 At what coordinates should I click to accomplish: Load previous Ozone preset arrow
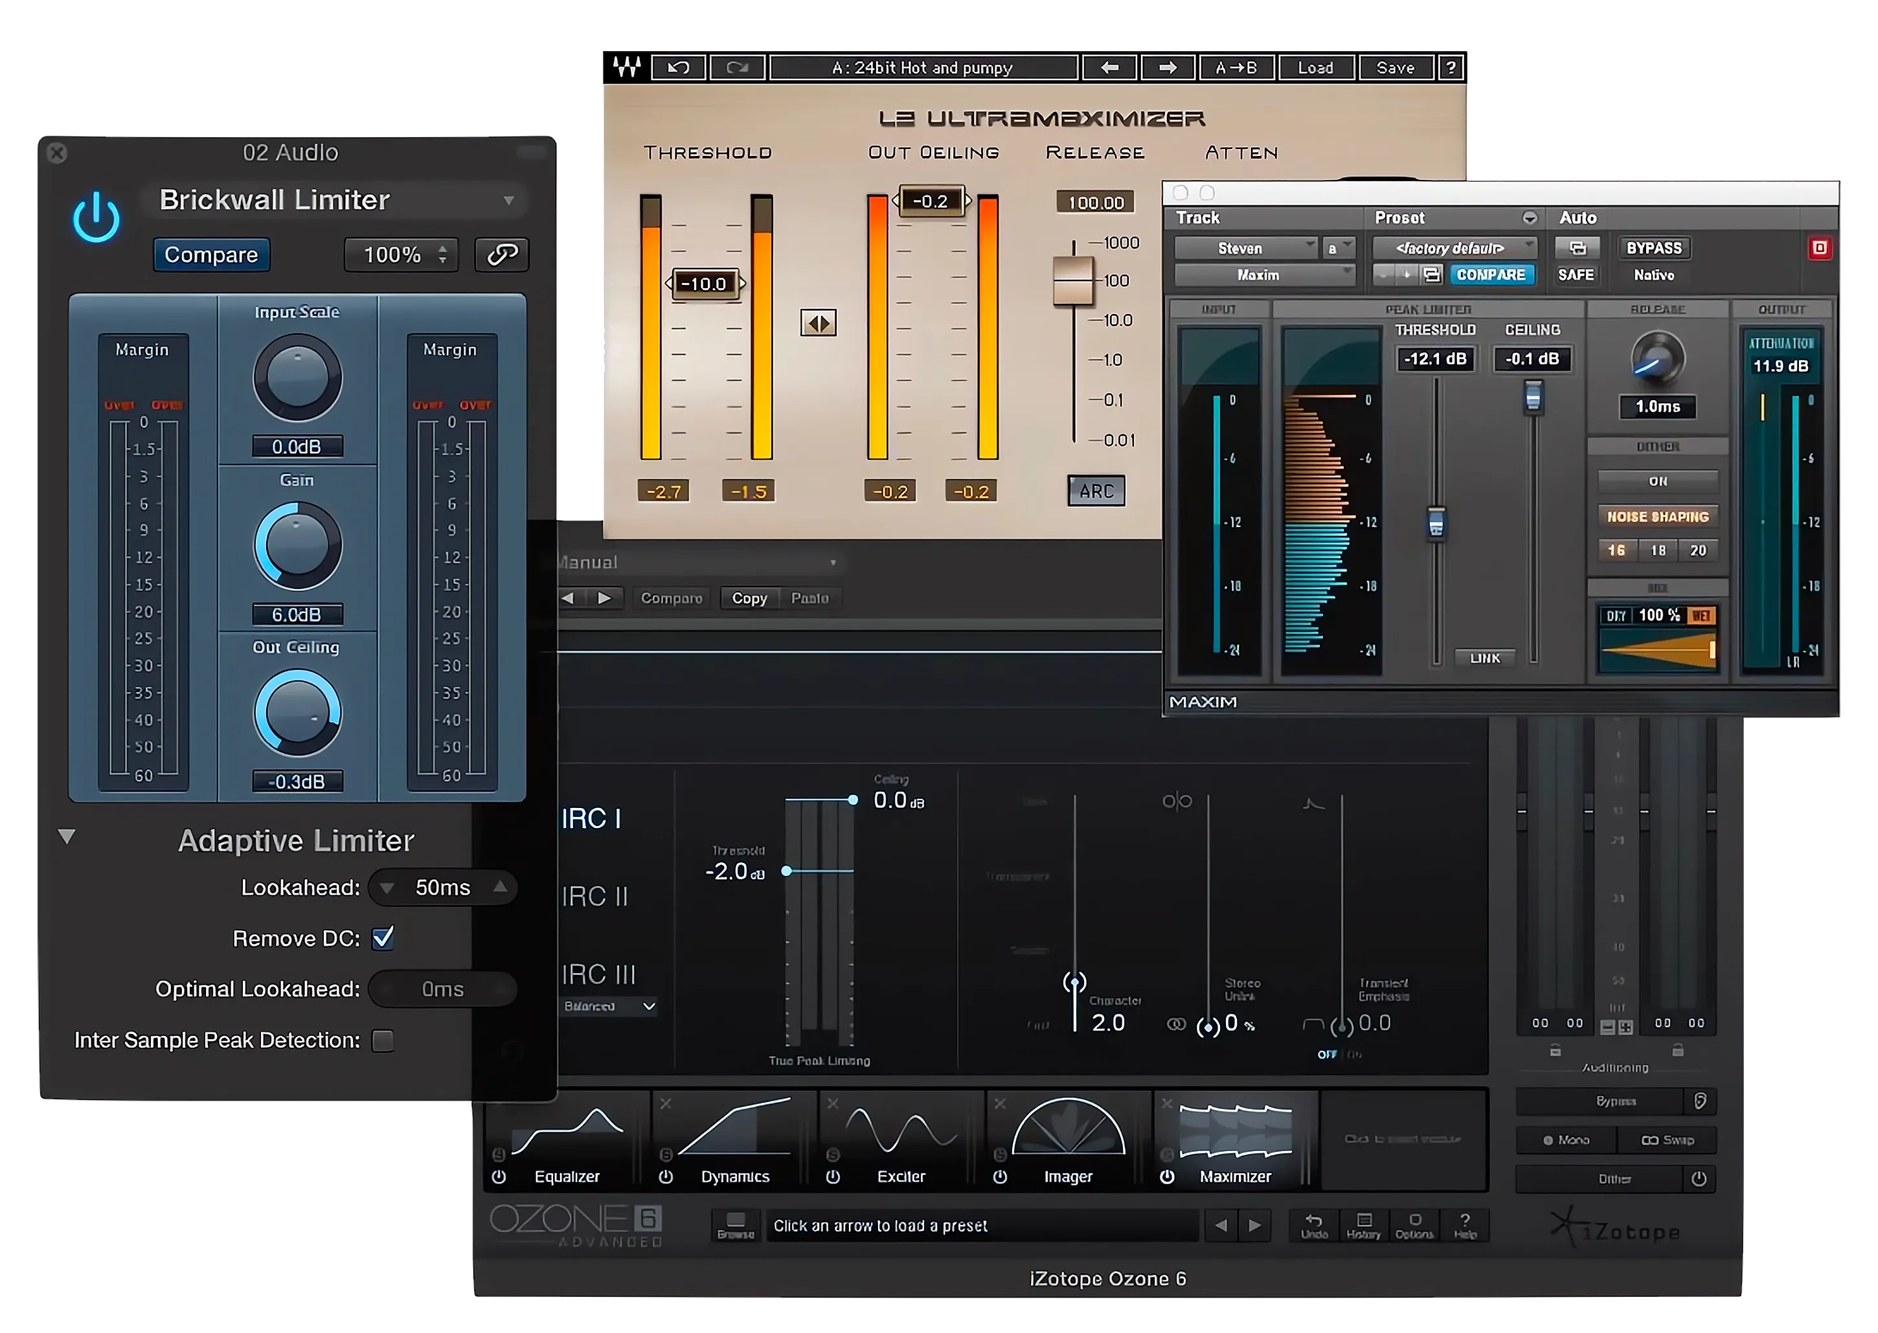1221,1226
